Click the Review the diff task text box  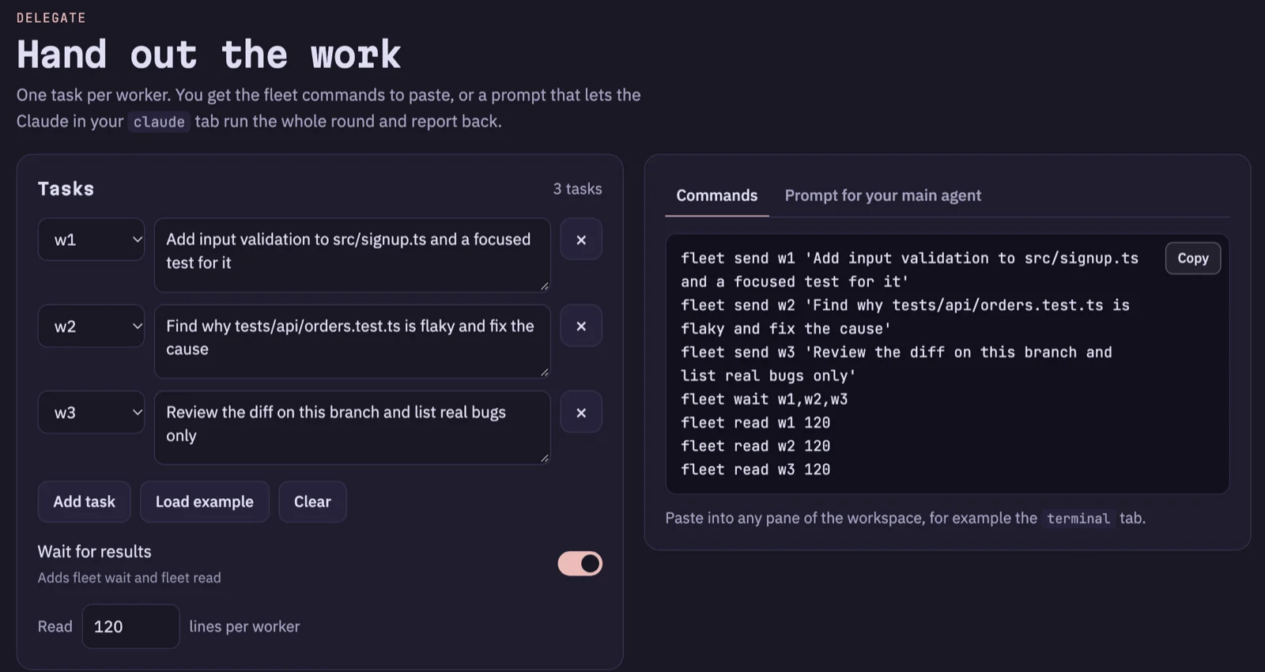(x=352, y=428)
